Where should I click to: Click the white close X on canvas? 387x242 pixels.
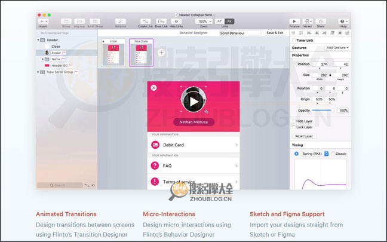[x=153, y=88]
